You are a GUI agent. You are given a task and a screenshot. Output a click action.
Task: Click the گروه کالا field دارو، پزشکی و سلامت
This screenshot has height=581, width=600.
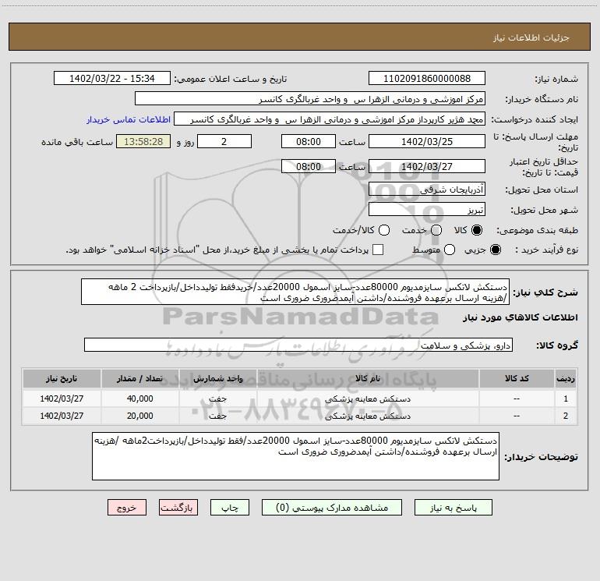[x=298, y=345]
